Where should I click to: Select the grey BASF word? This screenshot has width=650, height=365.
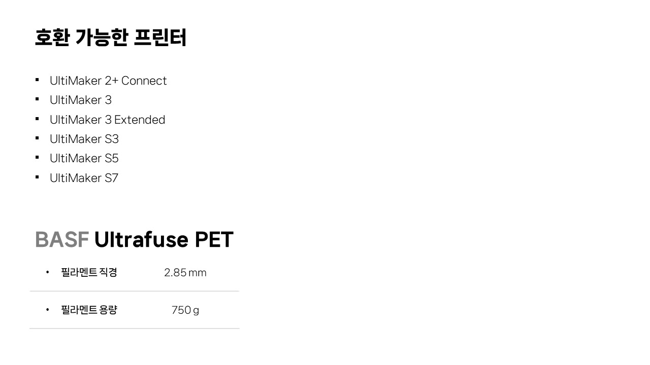pyautogui.click(x=62, y=240)
